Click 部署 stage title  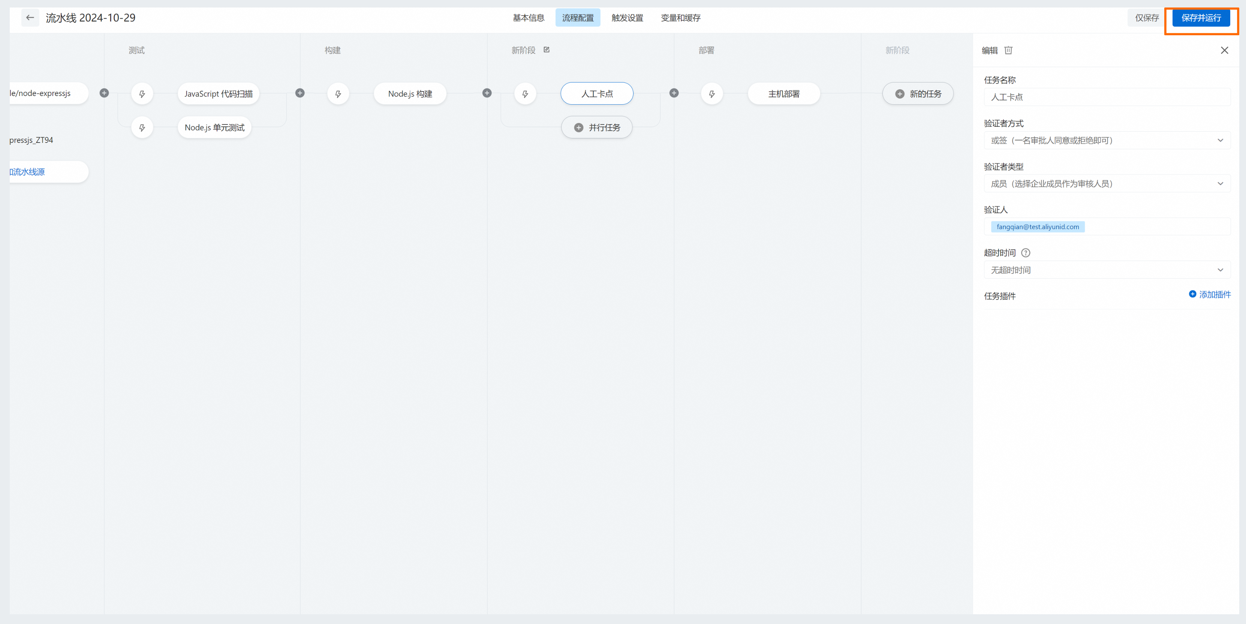706,50
